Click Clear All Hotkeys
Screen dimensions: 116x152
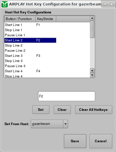(x=94, y=110)
